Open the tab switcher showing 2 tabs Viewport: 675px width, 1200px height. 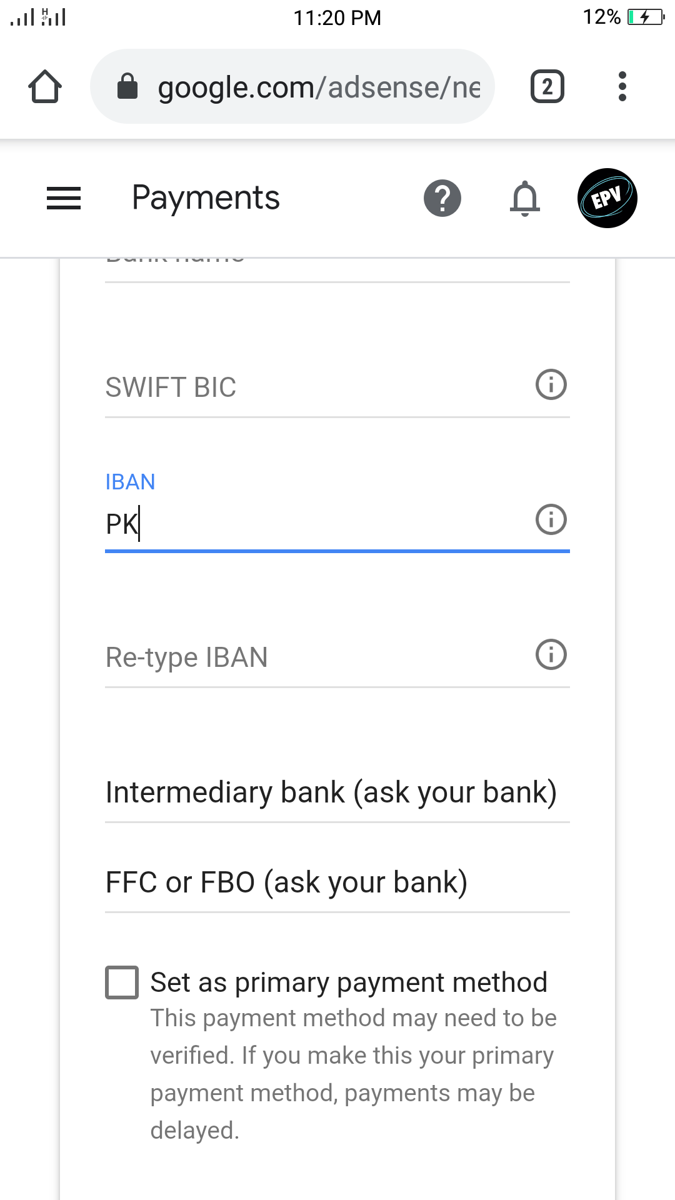click(x=547, y=86)
